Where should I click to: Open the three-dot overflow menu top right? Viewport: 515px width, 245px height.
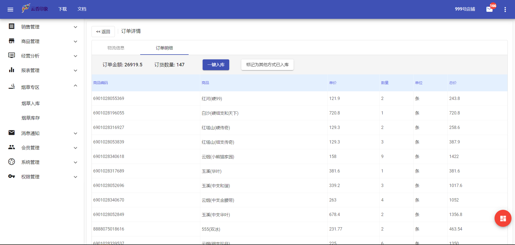(x=505, y=9)
